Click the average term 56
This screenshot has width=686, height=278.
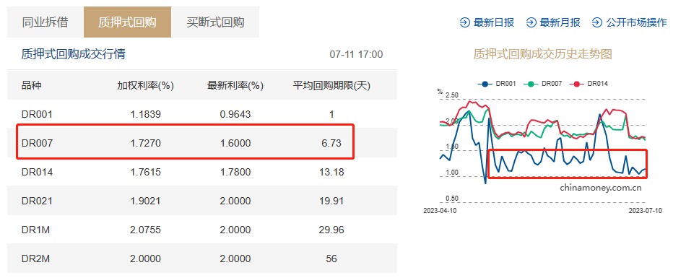pos(331,259)
